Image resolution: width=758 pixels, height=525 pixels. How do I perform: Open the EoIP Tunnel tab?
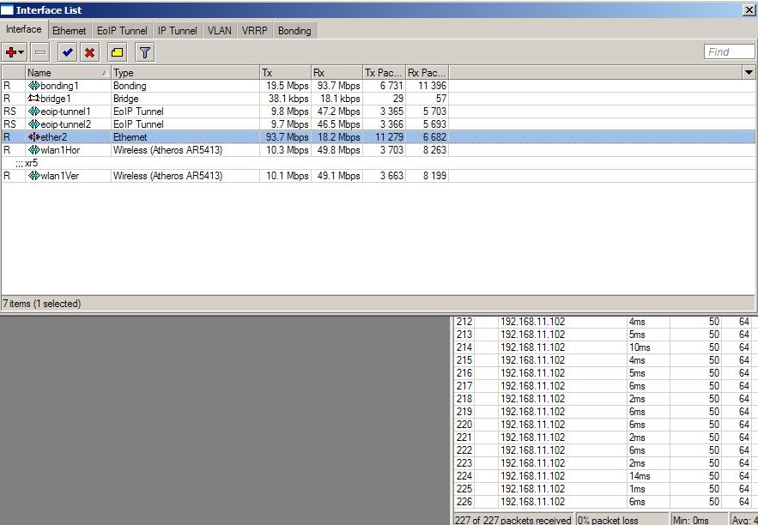122,30
